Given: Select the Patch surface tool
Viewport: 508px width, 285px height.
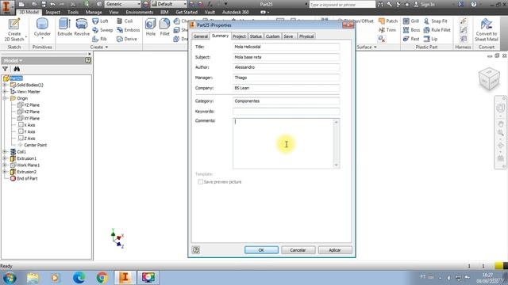Looking at the screenshot, I should (x=388, y=21).
